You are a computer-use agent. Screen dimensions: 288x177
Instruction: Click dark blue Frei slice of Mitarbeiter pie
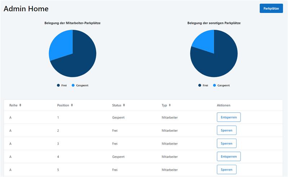79,61
